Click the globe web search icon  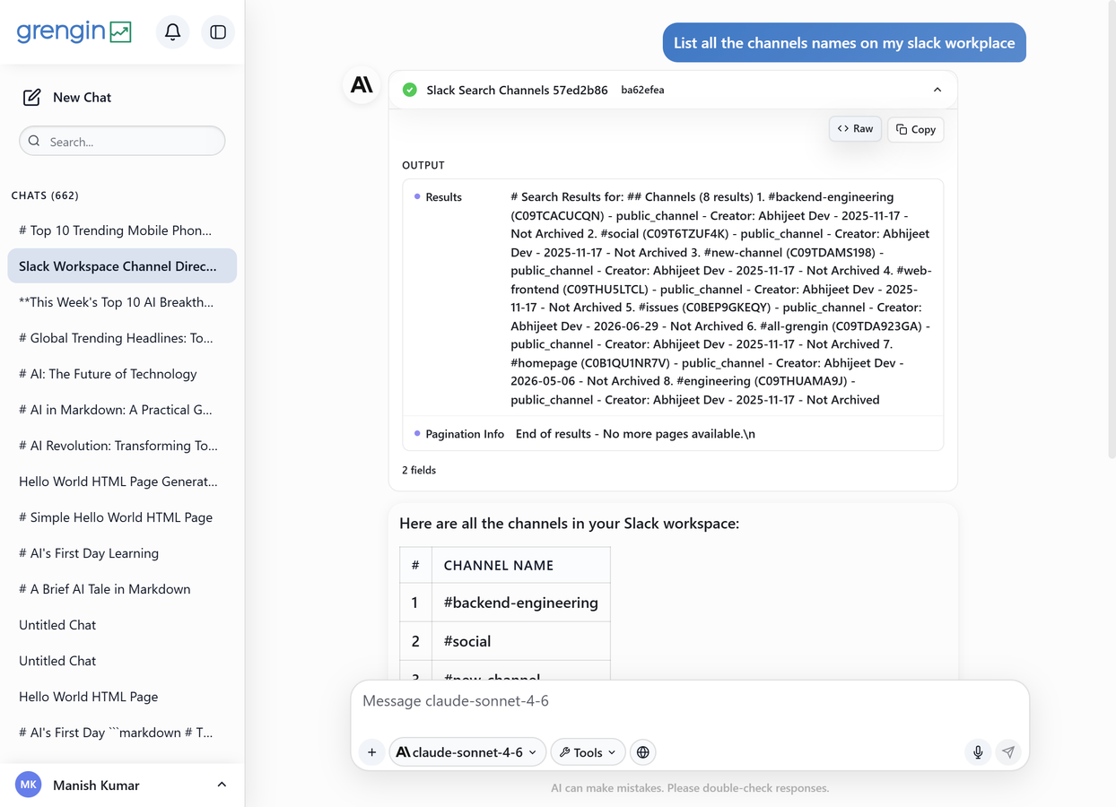(643, 752)
